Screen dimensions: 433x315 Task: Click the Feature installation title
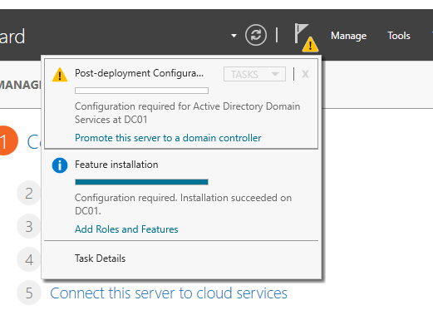click(x=116, y=165)
